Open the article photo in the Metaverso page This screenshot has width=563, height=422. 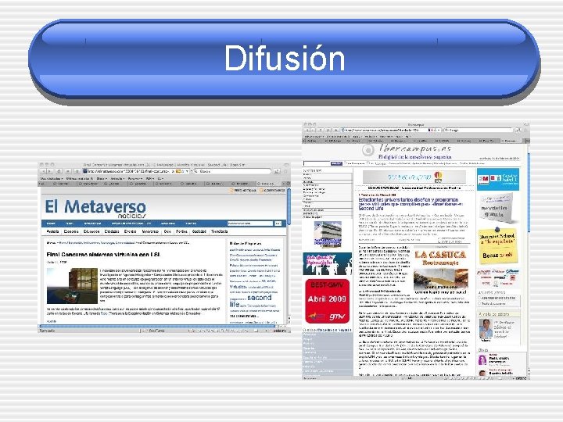(72, 286)
